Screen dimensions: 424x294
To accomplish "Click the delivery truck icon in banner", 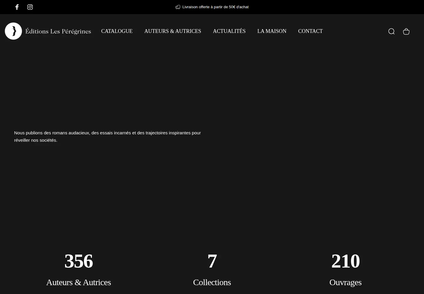I will 178,7.
